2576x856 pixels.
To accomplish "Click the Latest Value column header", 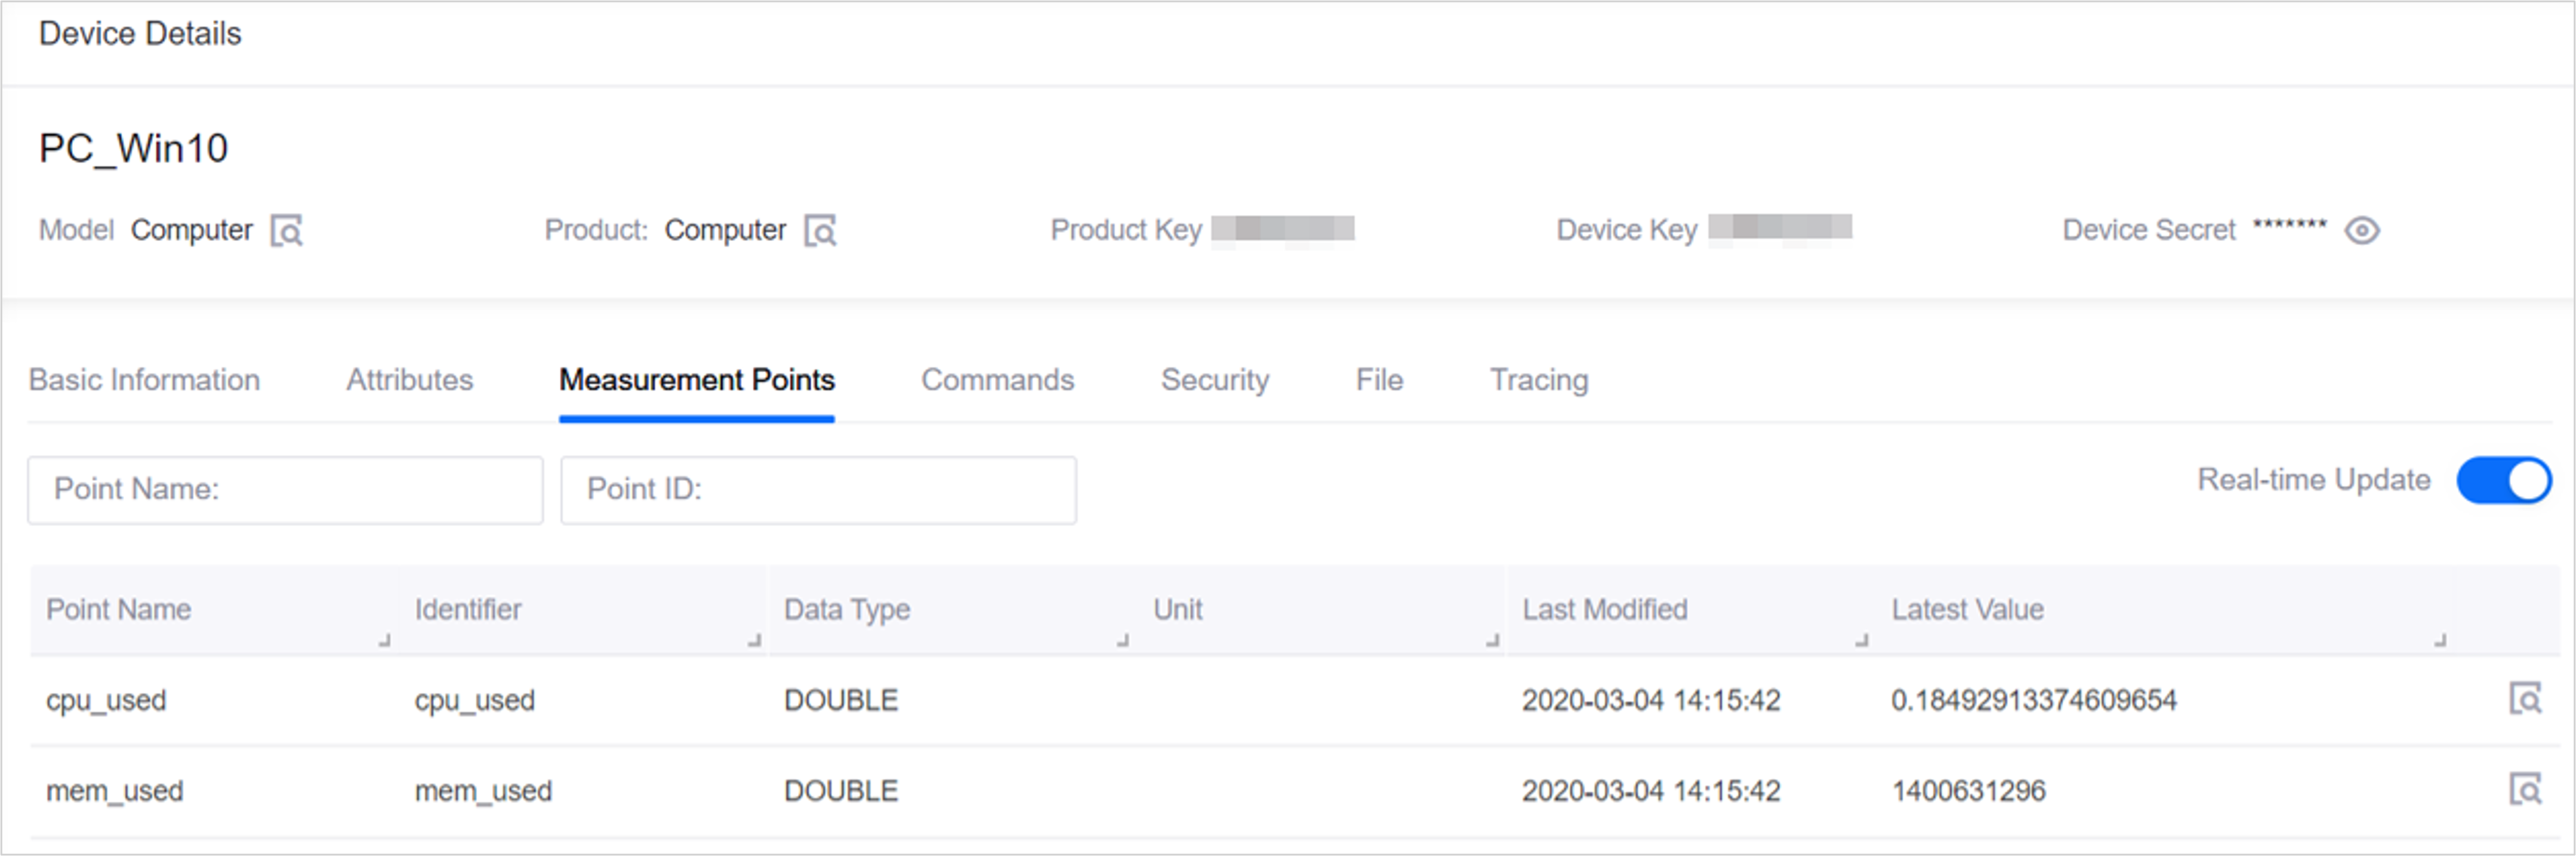I will click(1967, 610).
